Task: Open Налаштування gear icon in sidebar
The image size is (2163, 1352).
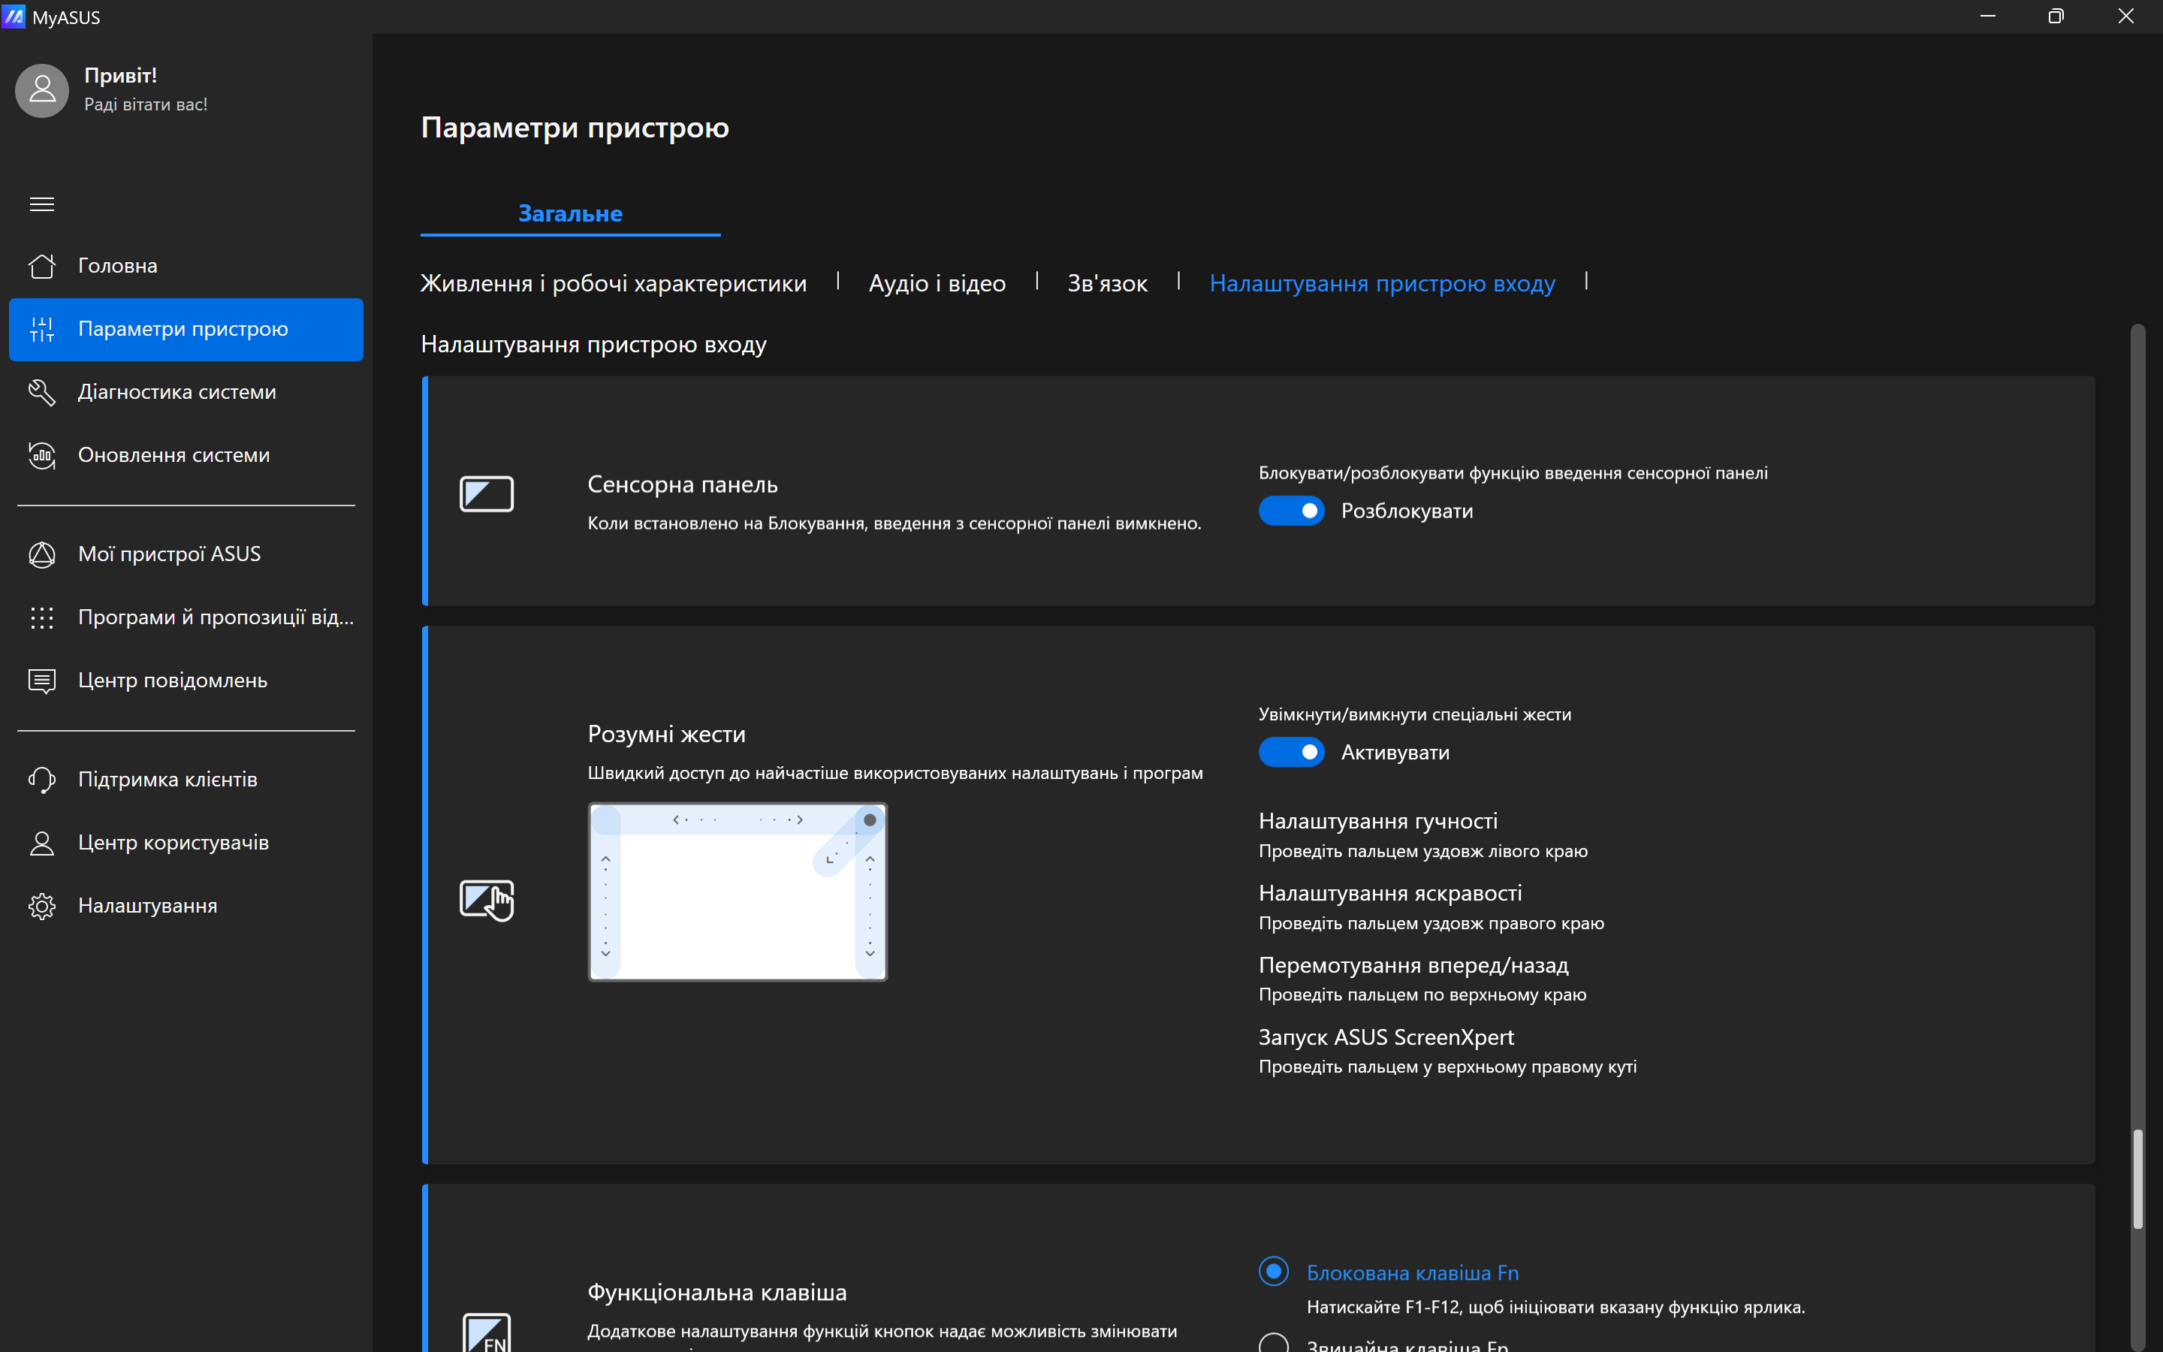Action: coord(42,906)
